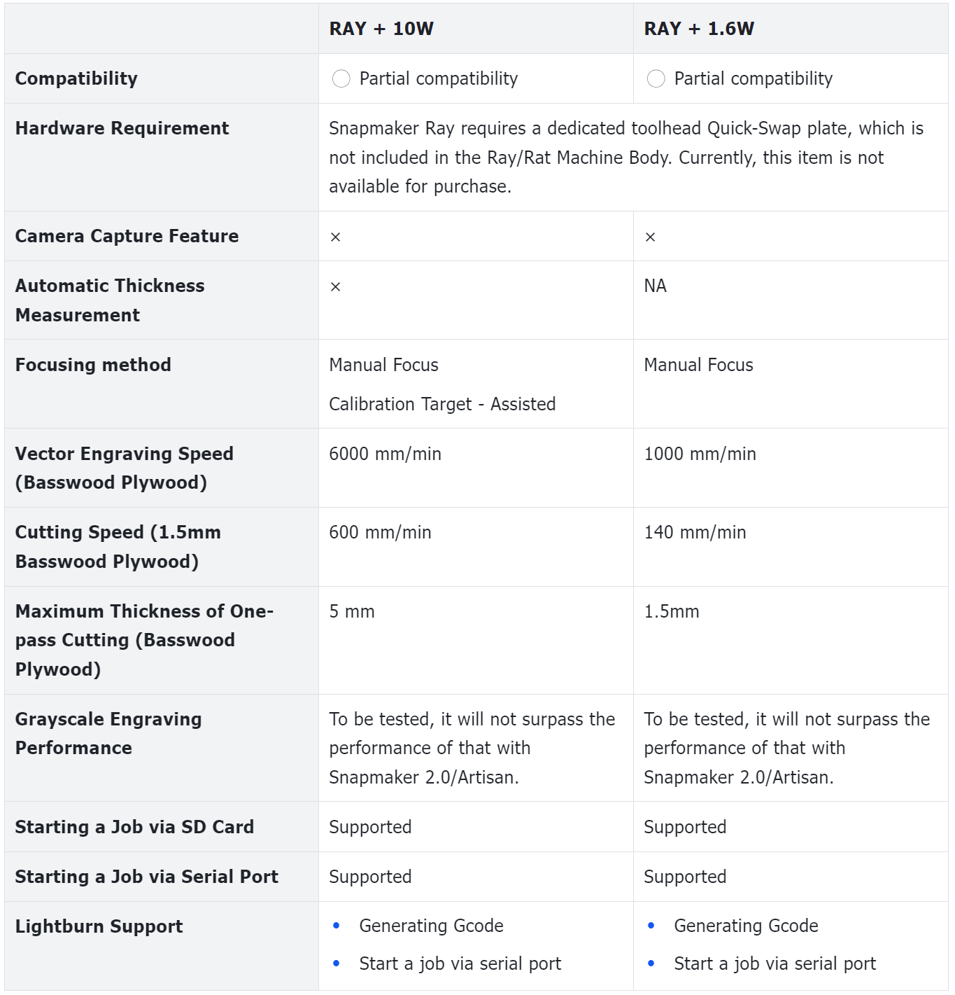Click the partial compatibility circle under RAY + 10W
Image resolution: width=955 pixels, height=995 pixels.
(x=341, y=79)
